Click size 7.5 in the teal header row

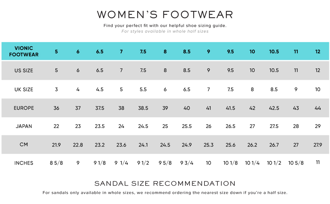(143, 52)
